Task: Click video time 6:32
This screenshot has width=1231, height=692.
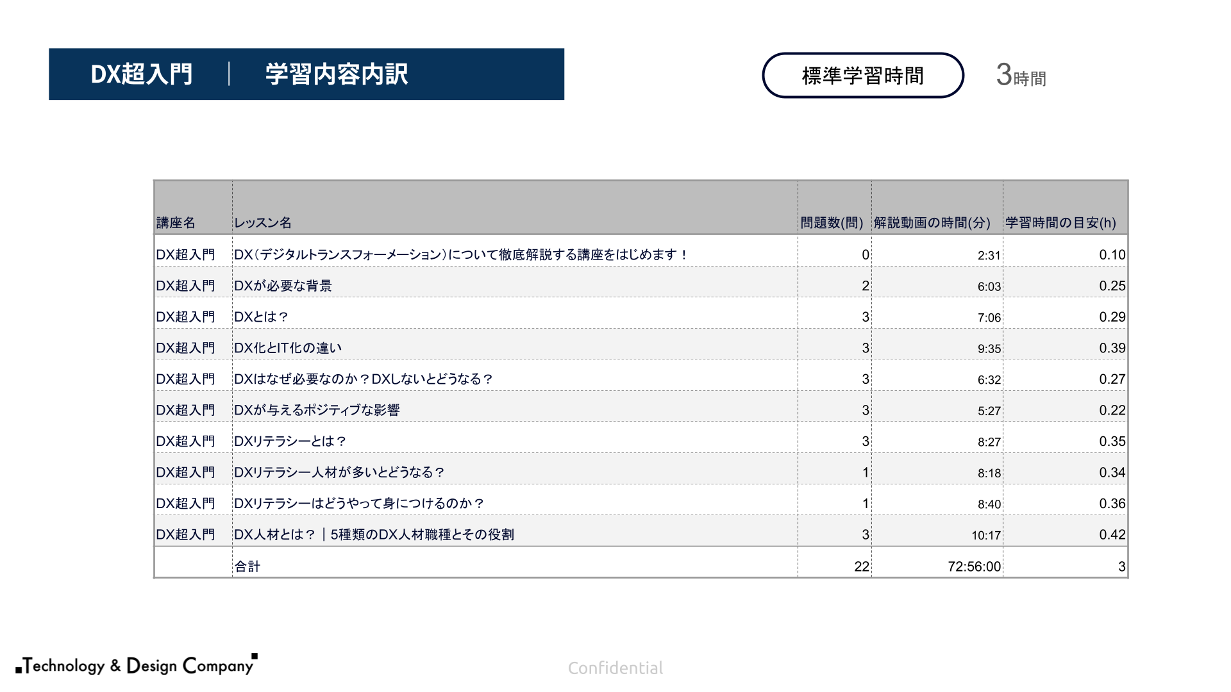Action: (989, 379)
